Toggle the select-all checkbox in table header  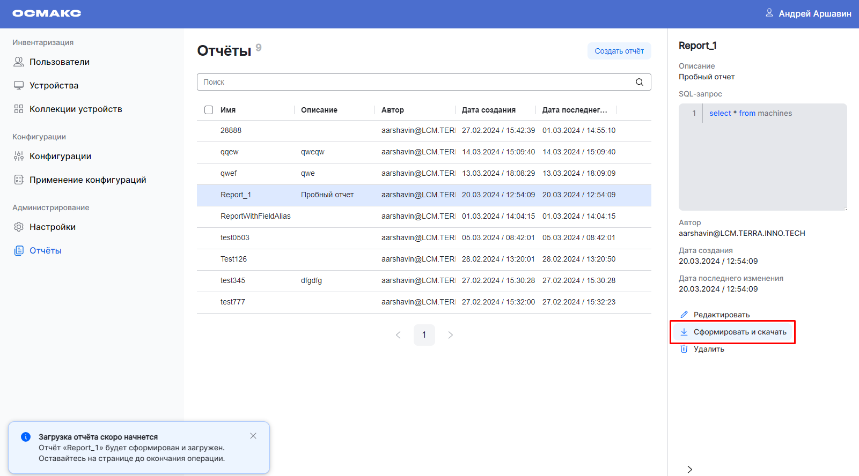click(x=209, y=110)
